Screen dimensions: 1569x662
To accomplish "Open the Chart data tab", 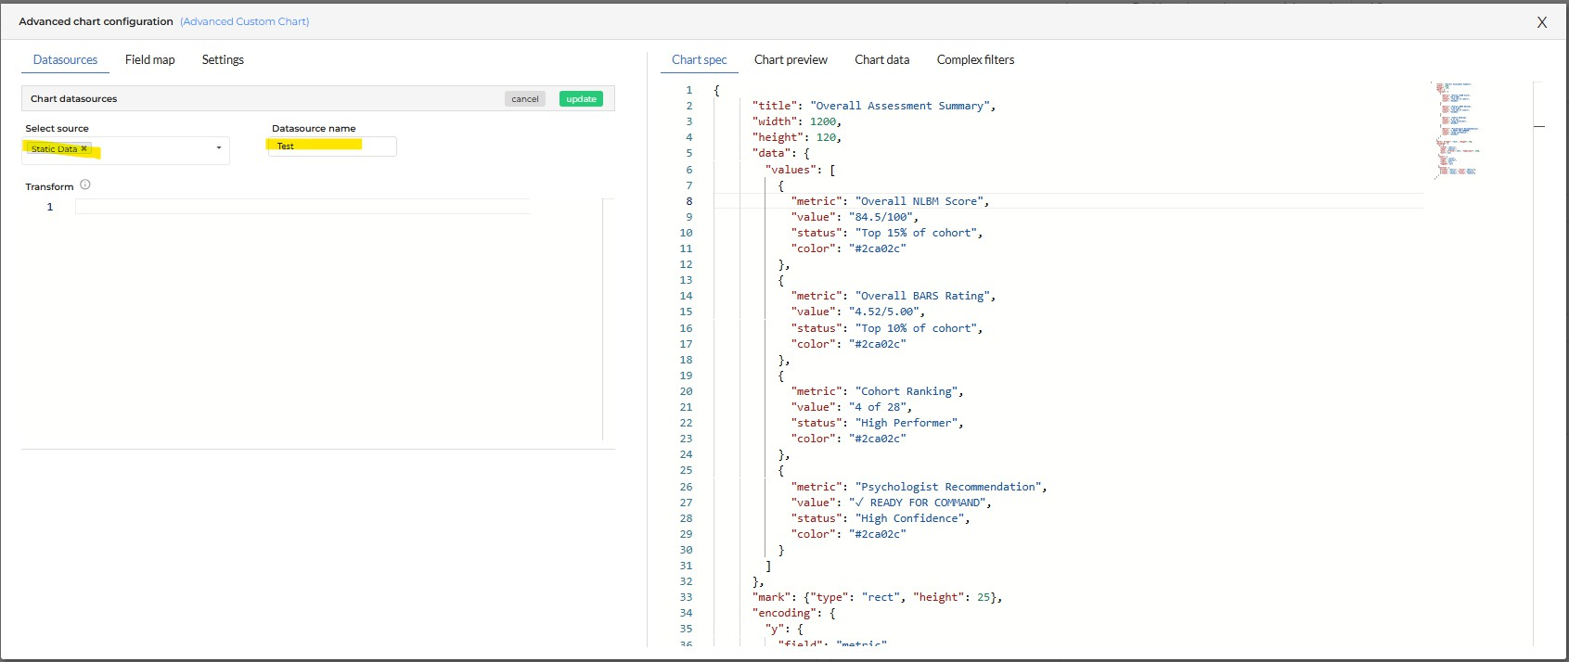I will pos(881,59).
